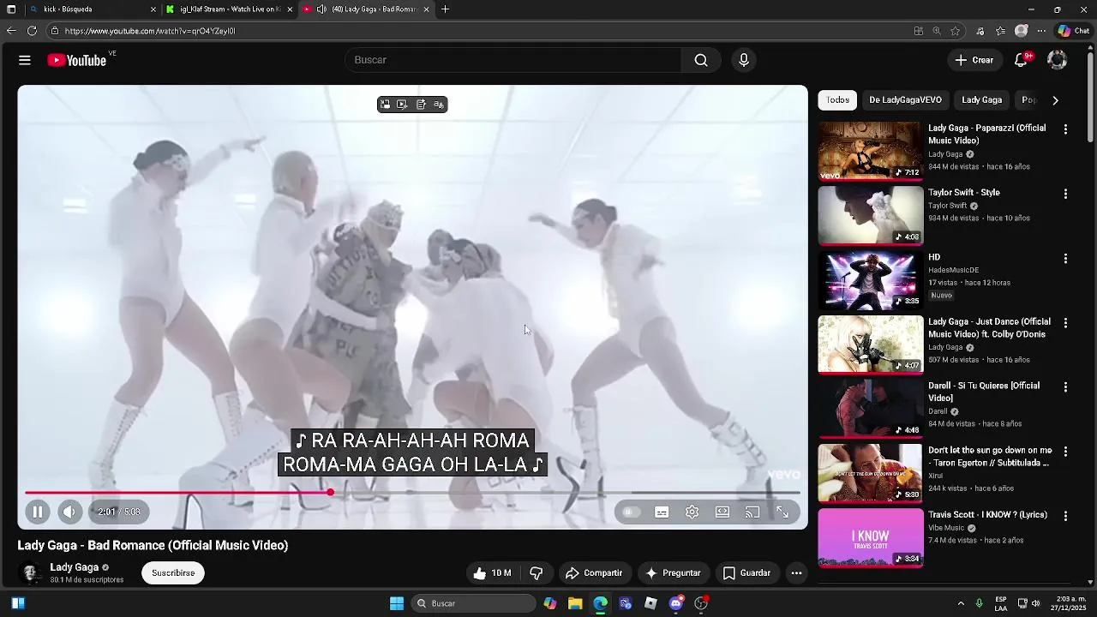This screenshot has width=1097, height=617.
Task: Click the search magnifier button
Action: [701, 60]
